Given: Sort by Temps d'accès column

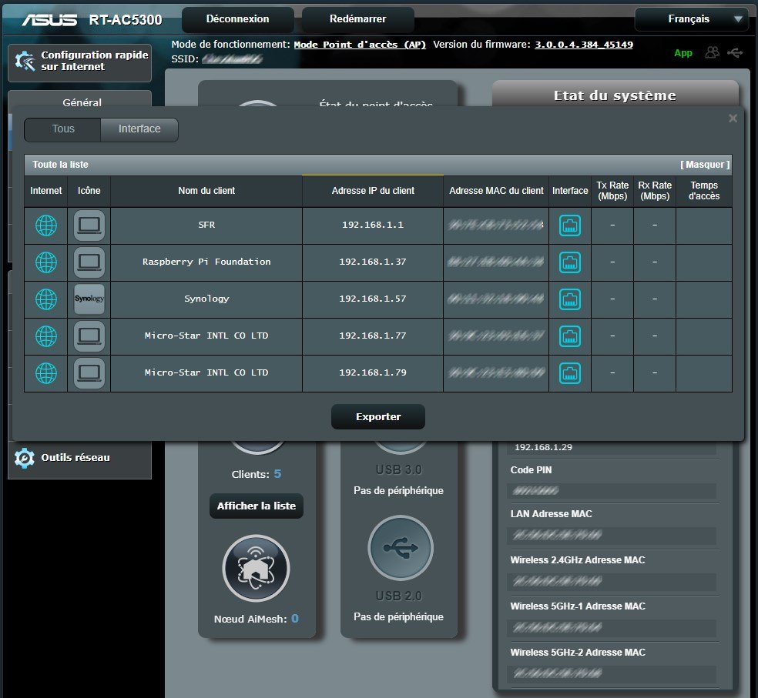Looking at the screenshot, I should click(x=704, y=191).
